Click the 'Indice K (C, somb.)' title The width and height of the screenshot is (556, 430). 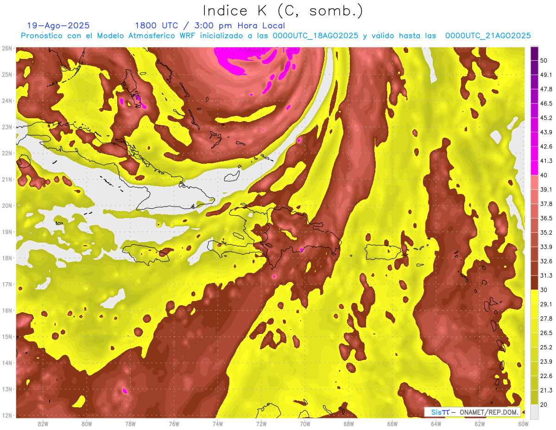coord(283,11)
